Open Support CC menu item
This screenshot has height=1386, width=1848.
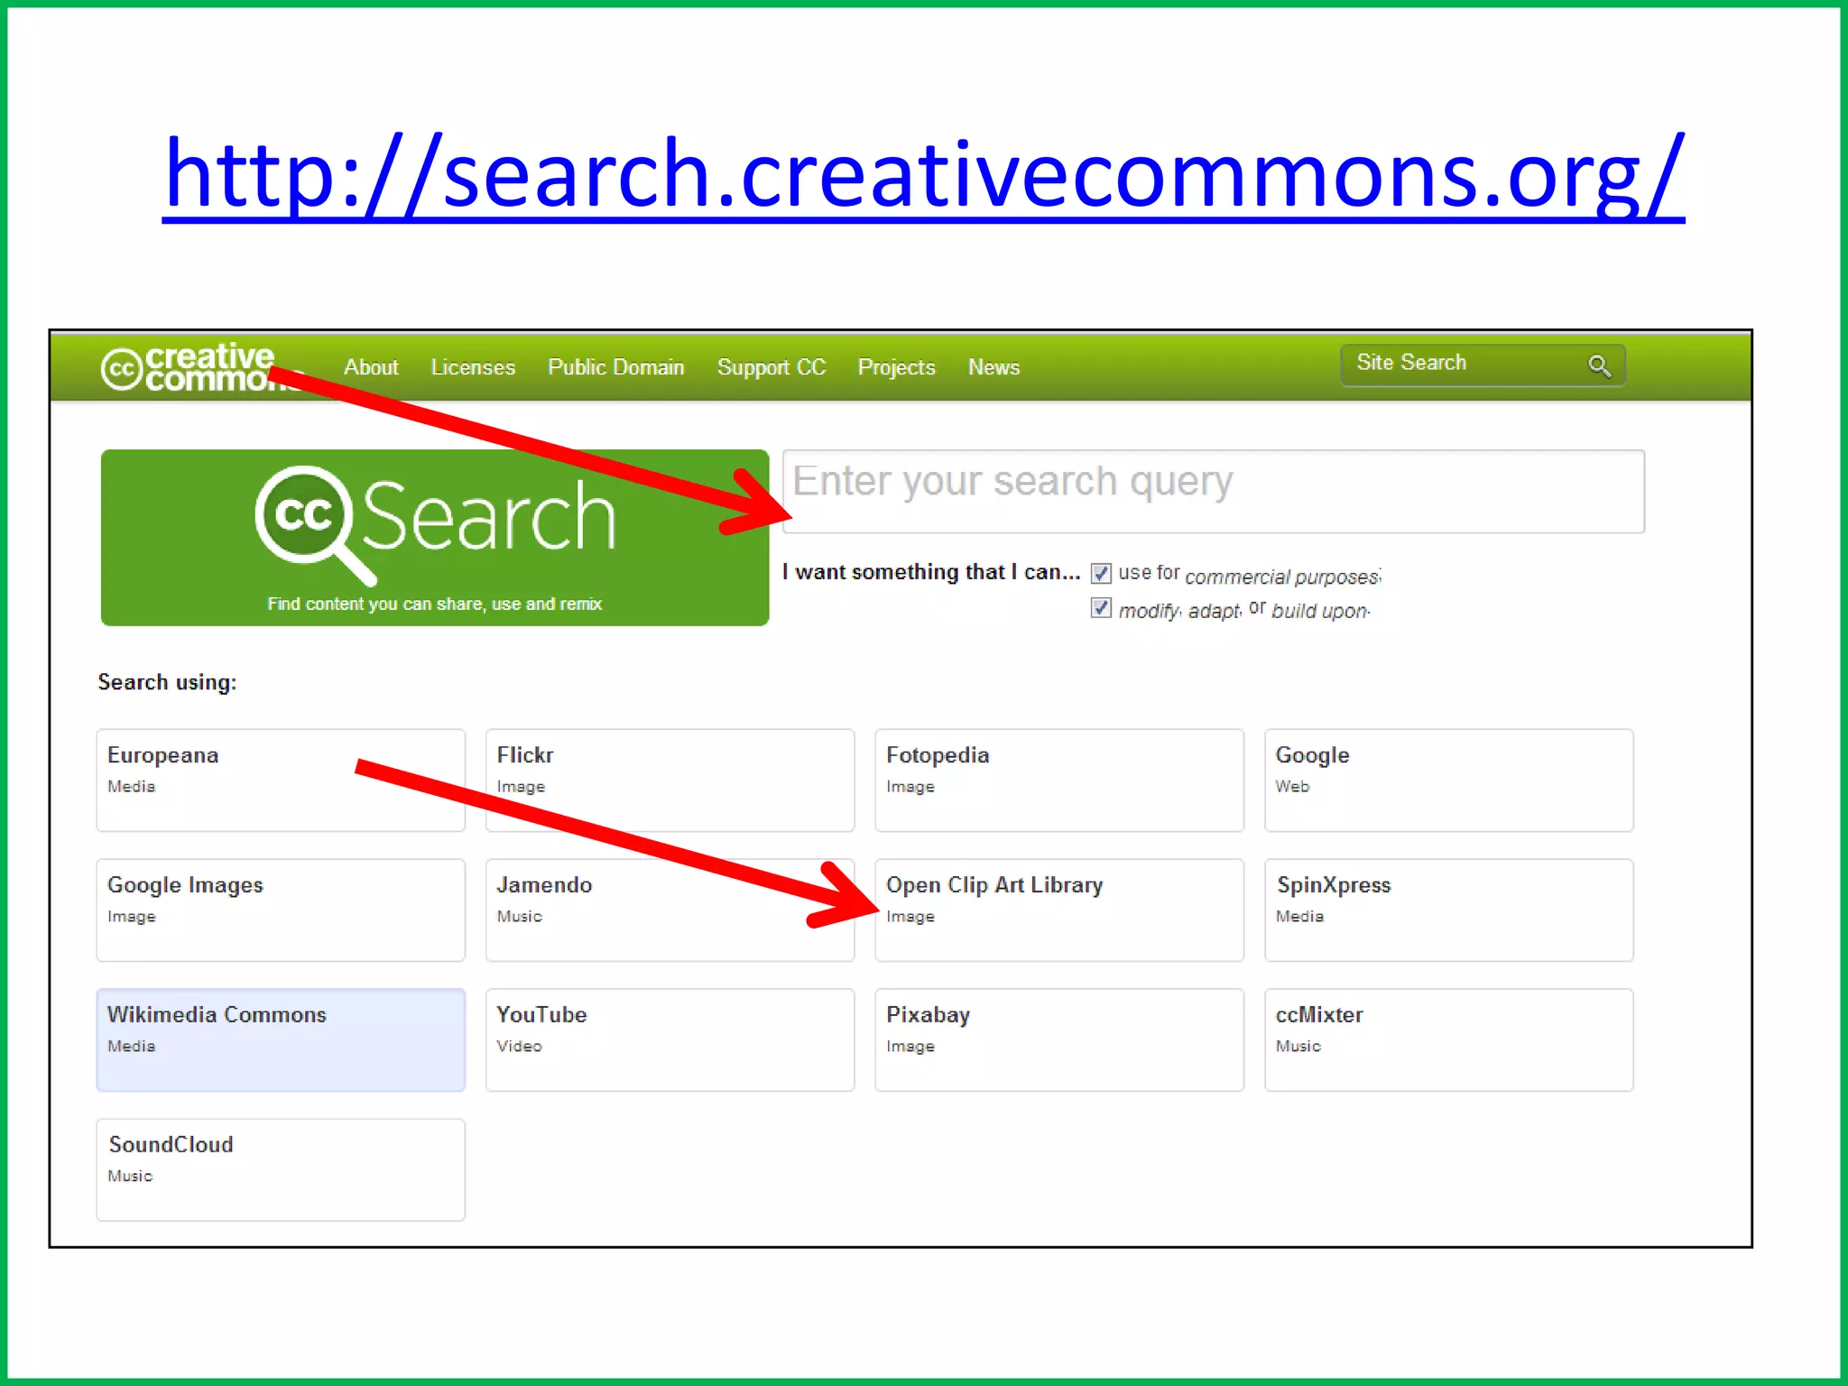[772, 367]
